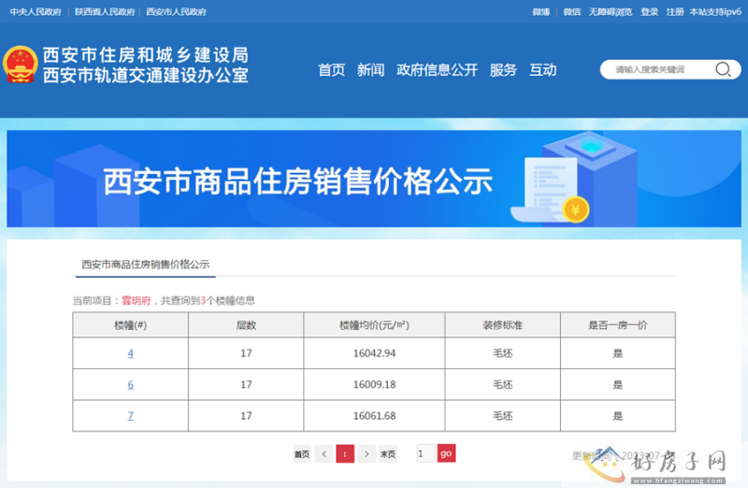Click pagination 末页 button
The image size is (748, 488).
pyautogui.click(x=388, y=453)
